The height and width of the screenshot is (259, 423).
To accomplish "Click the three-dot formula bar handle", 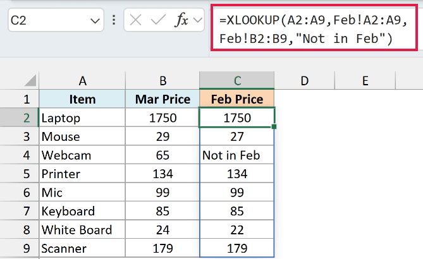I will pos(114,20).
